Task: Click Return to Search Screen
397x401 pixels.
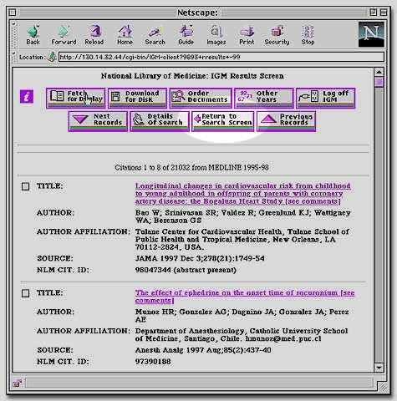Action: (x=223, y=121)
